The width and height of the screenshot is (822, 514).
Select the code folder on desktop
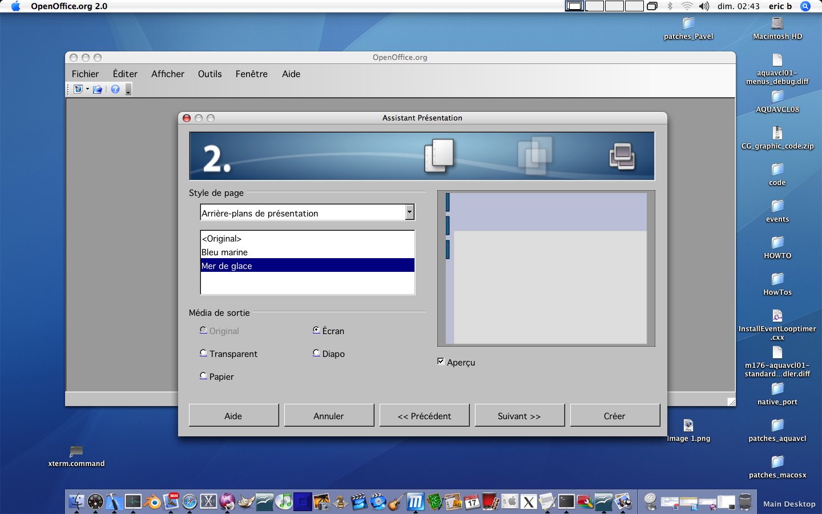click(777, 169)
